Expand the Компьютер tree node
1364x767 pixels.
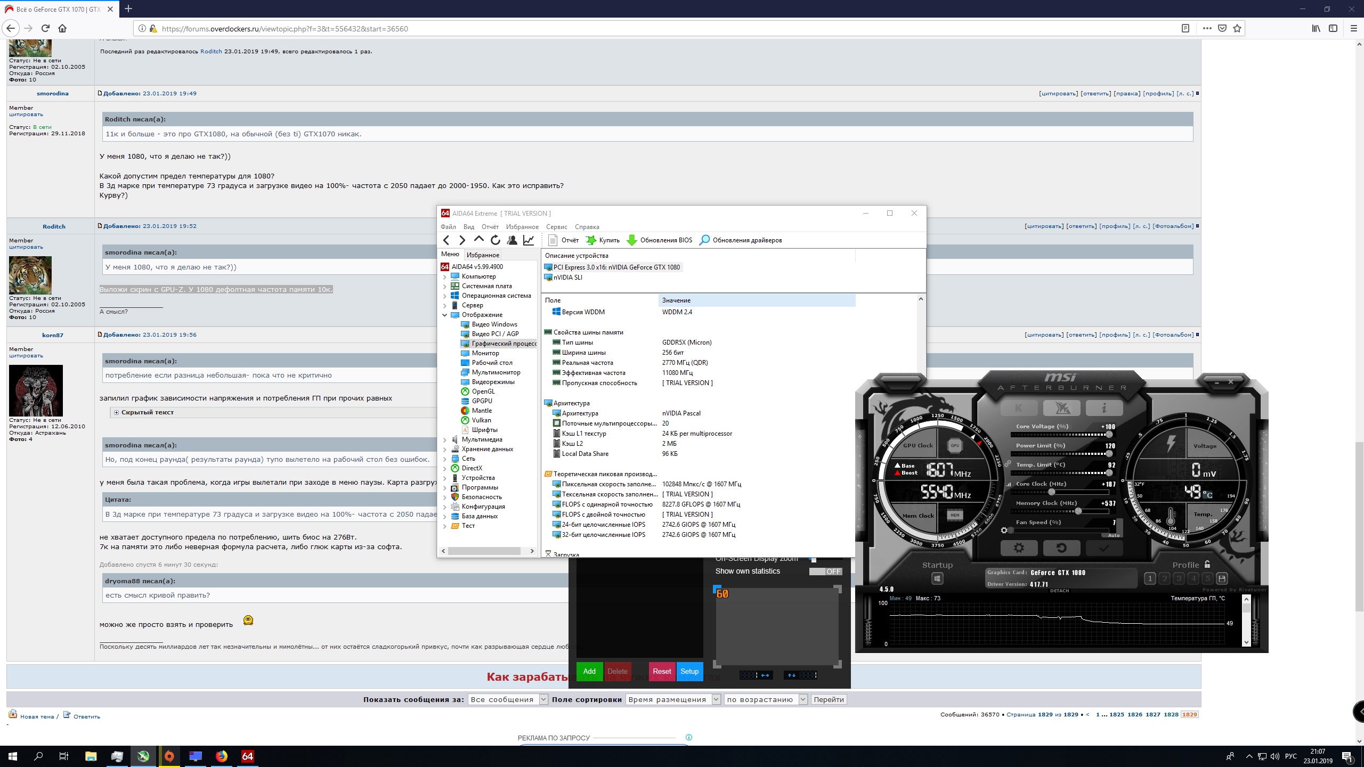click(444, 276)
